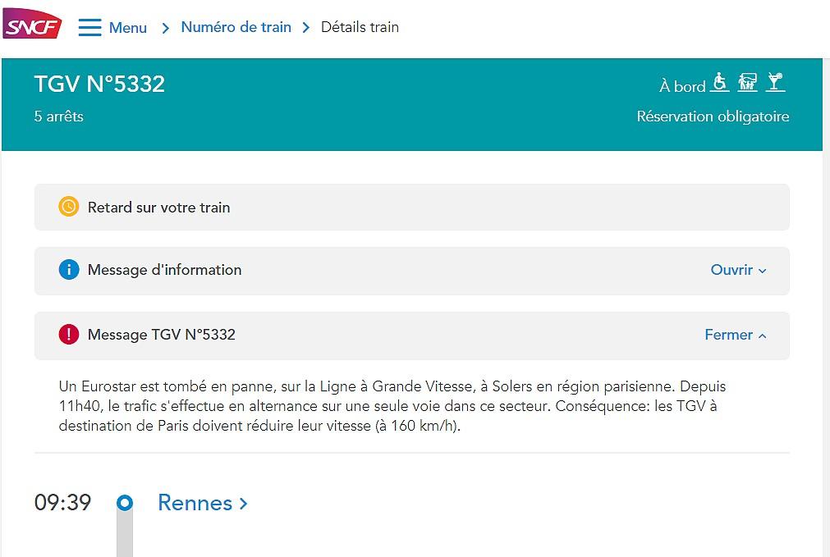
Task: Click the Message d'information title
Action: tap(164, 270)
